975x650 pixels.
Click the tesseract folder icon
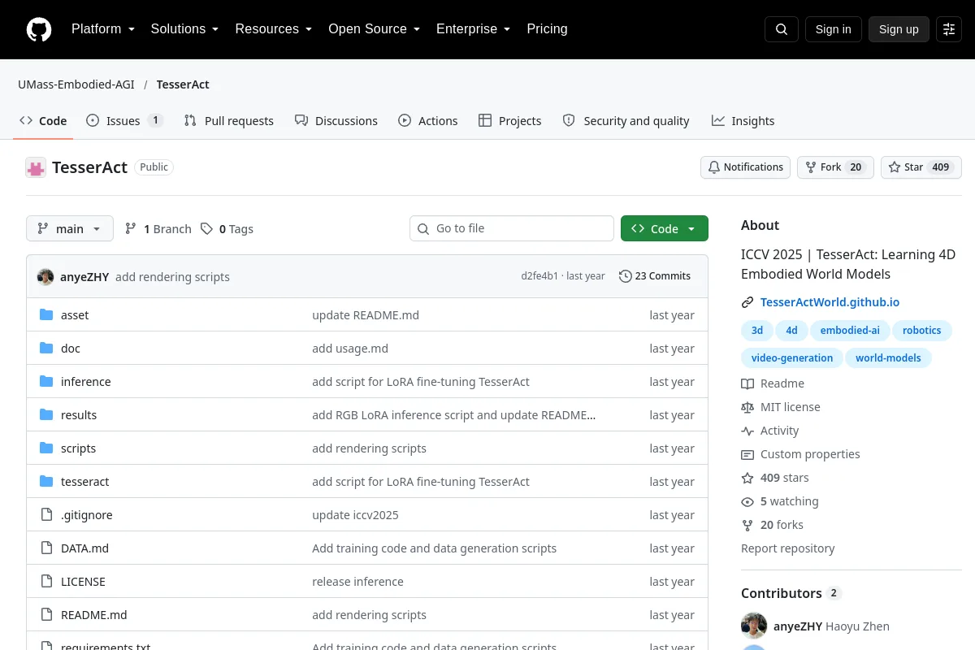pos(46,482)
